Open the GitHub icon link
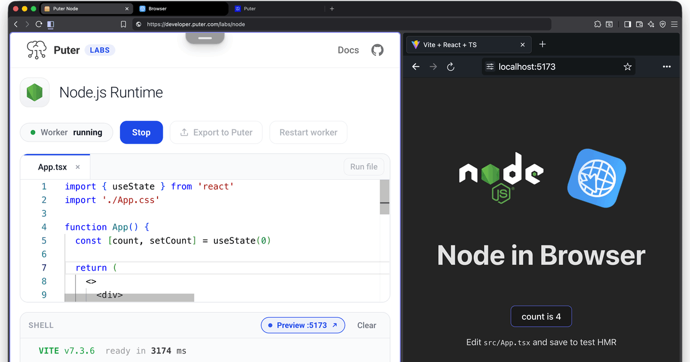The height and width of the screenshot is (362, 690). [377, 50]
